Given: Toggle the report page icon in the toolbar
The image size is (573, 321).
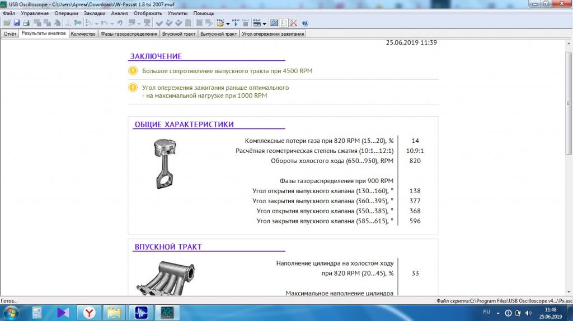Looking at the screenshot, I should point(284,23).
